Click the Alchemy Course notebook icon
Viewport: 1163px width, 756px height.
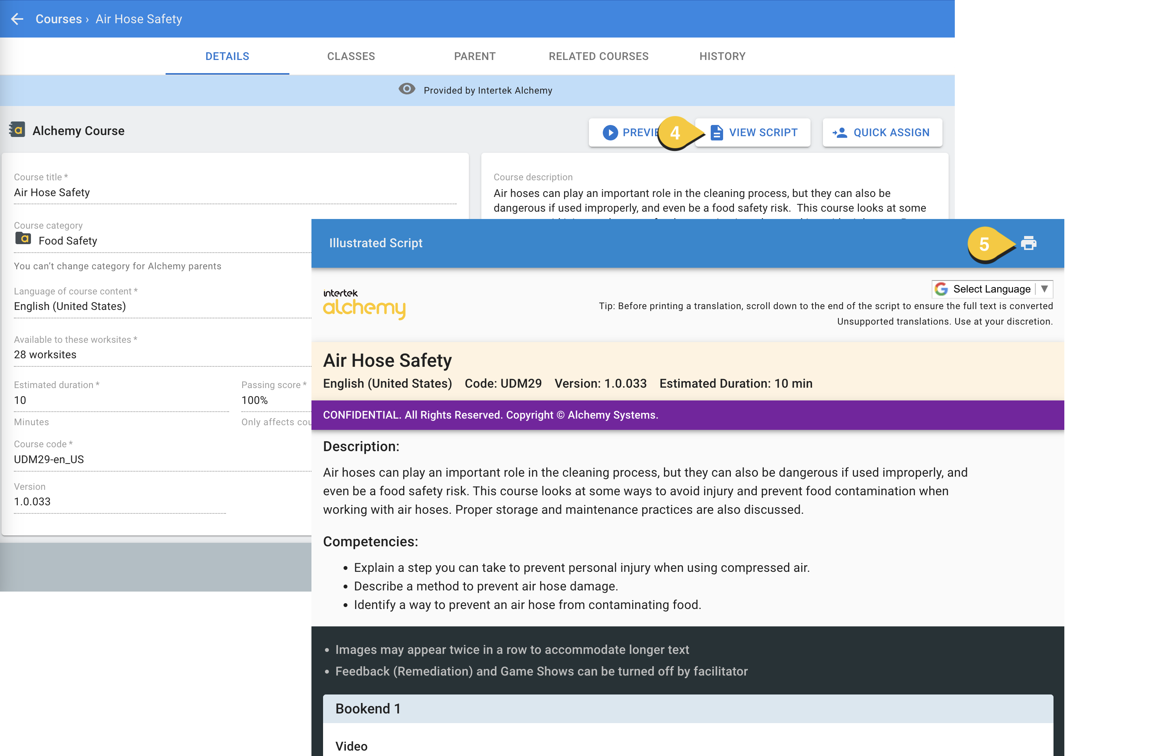(x=17, y=130)
